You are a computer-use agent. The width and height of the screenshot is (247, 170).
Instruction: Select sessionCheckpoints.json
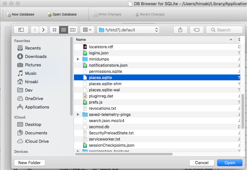(157, 145)
